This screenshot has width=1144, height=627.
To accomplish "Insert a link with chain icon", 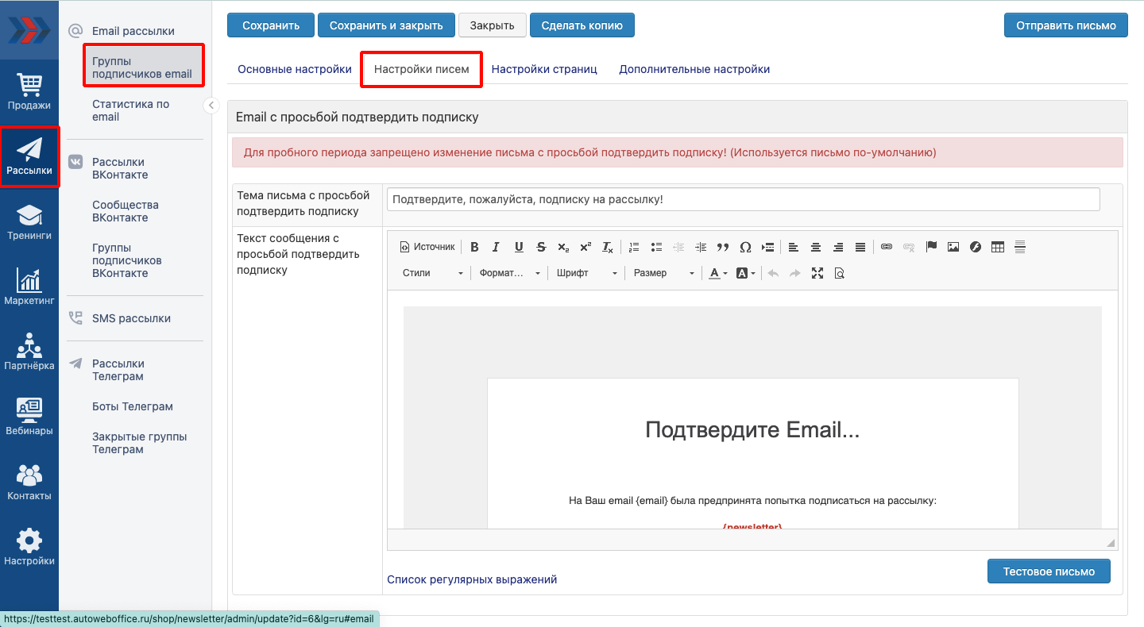I will [x=887, y=247].
